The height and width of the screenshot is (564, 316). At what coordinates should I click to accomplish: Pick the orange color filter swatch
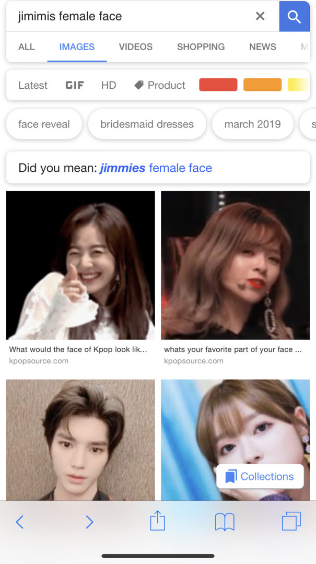(x=262, y=85)
